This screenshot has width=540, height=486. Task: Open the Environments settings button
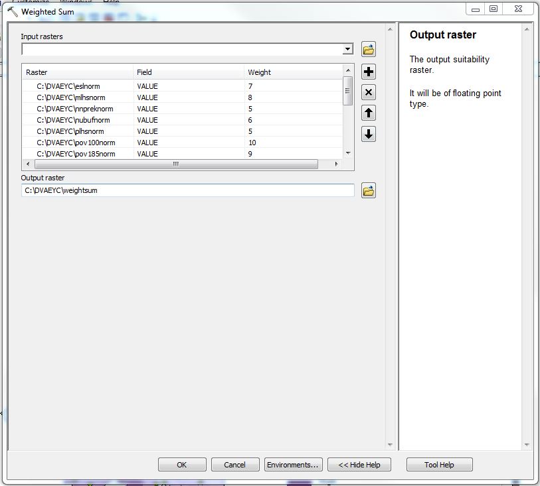click(x=293, y=465)
